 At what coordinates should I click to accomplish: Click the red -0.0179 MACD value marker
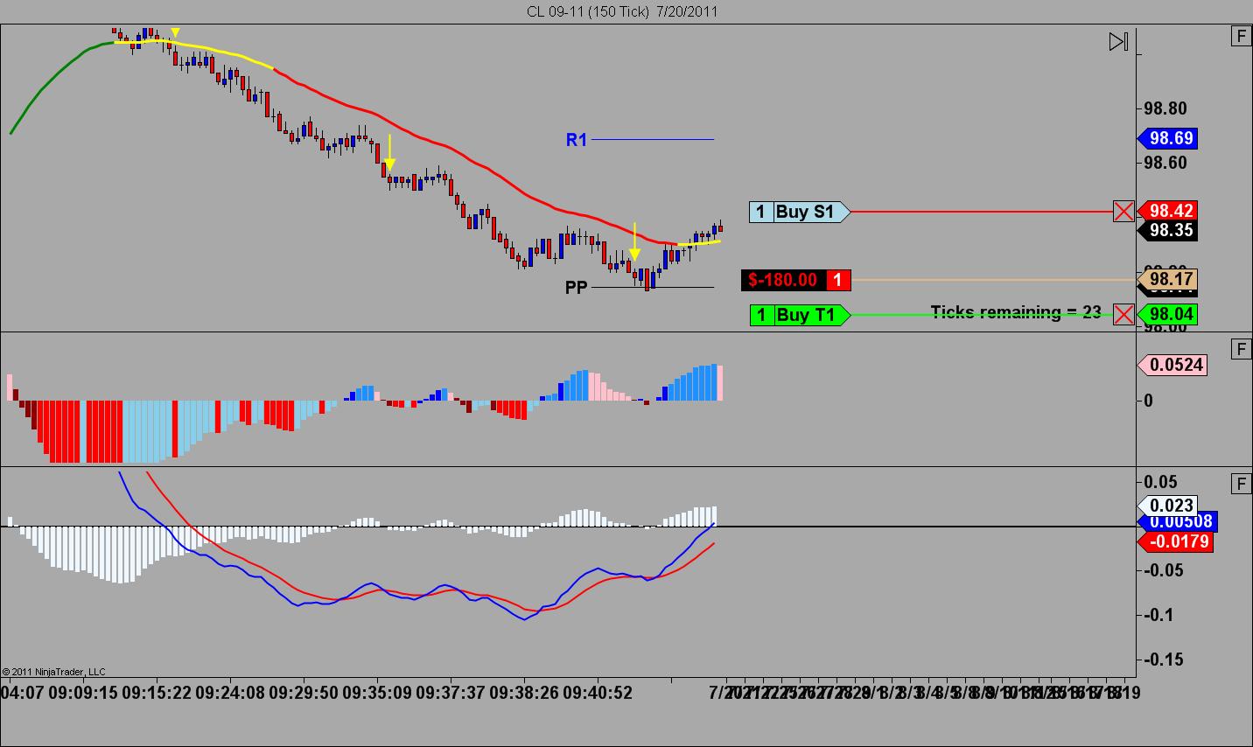[x=1177, y=541]
